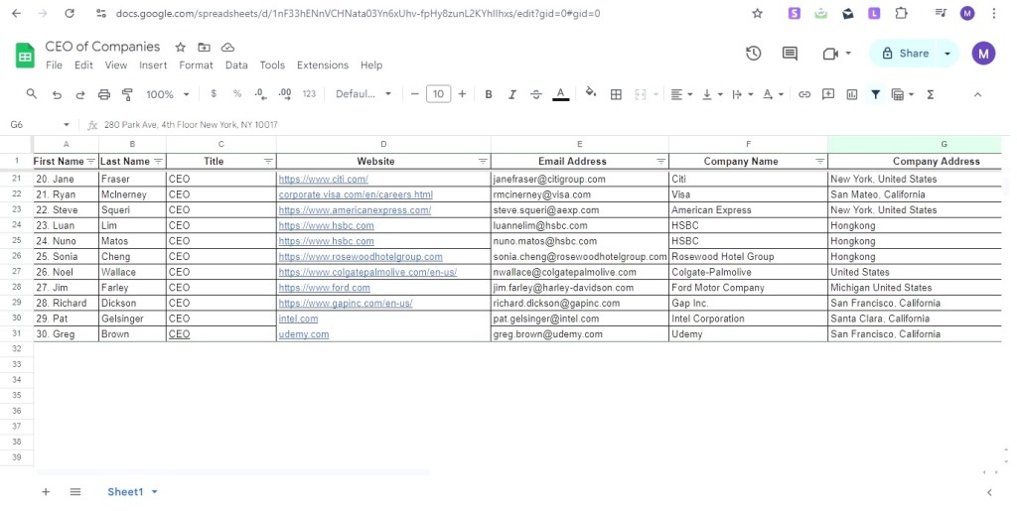The height and width of the screenshot is (511, 1017).
Task: Open more number formats 123
Action: pos(309,94)
